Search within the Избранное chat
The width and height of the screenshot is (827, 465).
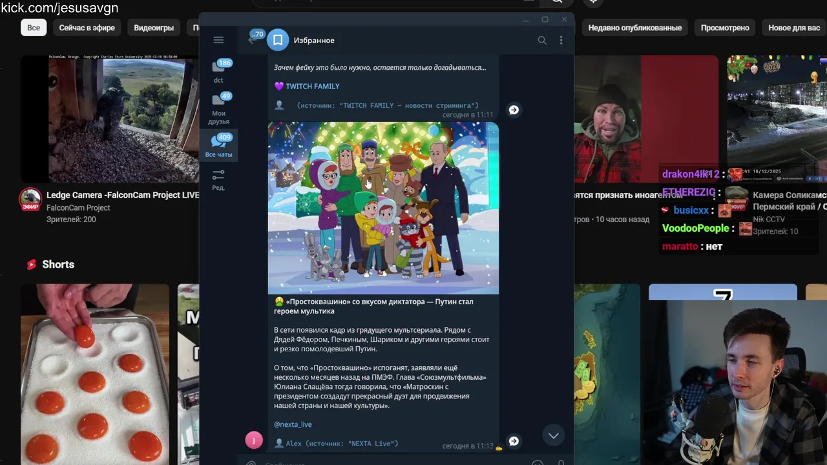542,40
